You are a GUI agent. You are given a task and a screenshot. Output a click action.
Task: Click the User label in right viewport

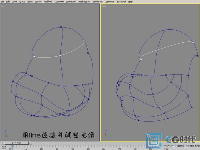point(104,6)
